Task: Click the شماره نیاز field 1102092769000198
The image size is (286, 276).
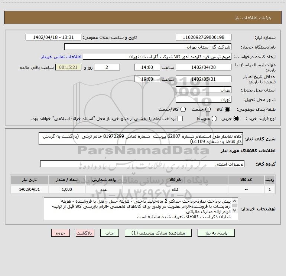Action: pyautogui.click(x=204, y=37)
